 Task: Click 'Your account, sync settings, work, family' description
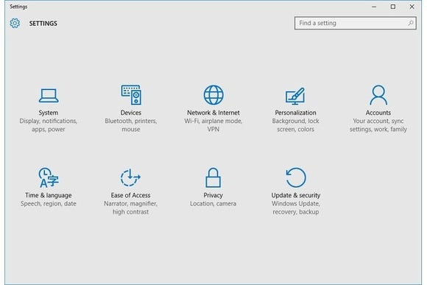pos(378,125)
